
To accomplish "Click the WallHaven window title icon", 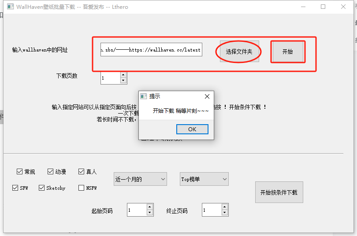I will [x=10, y=7].
